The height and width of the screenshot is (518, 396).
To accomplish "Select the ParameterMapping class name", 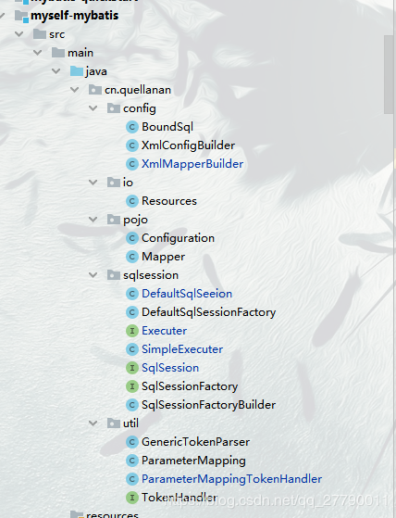I will coord(193,461).
